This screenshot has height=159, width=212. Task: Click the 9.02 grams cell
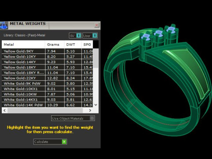[55, 83]
